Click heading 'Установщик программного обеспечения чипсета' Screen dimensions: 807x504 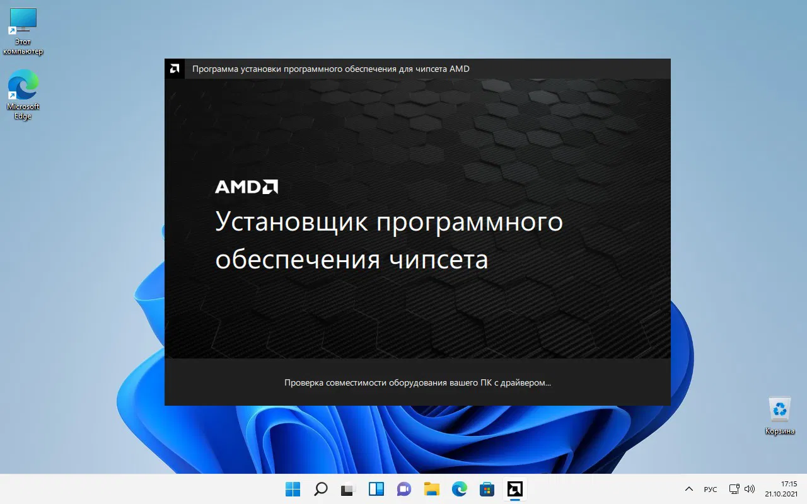[389, 241]
